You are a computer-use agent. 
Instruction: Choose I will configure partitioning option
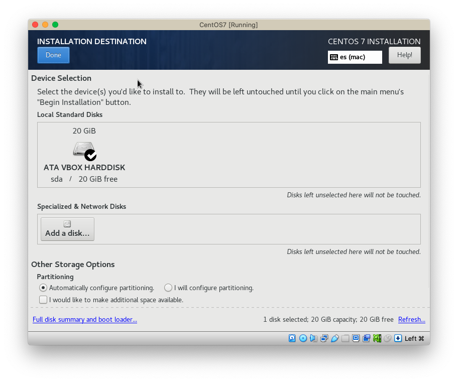click(168, 288)
